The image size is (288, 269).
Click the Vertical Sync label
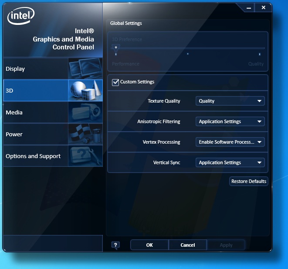[x=166, y=162]
